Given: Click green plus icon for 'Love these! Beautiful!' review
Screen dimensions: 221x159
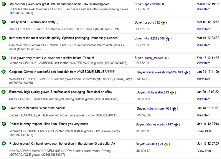Looking at the screenshot, I should coord(4,108).
